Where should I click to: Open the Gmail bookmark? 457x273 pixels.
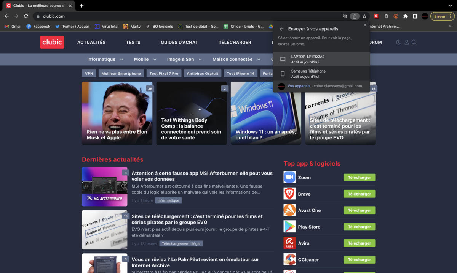tap(13, 27)
